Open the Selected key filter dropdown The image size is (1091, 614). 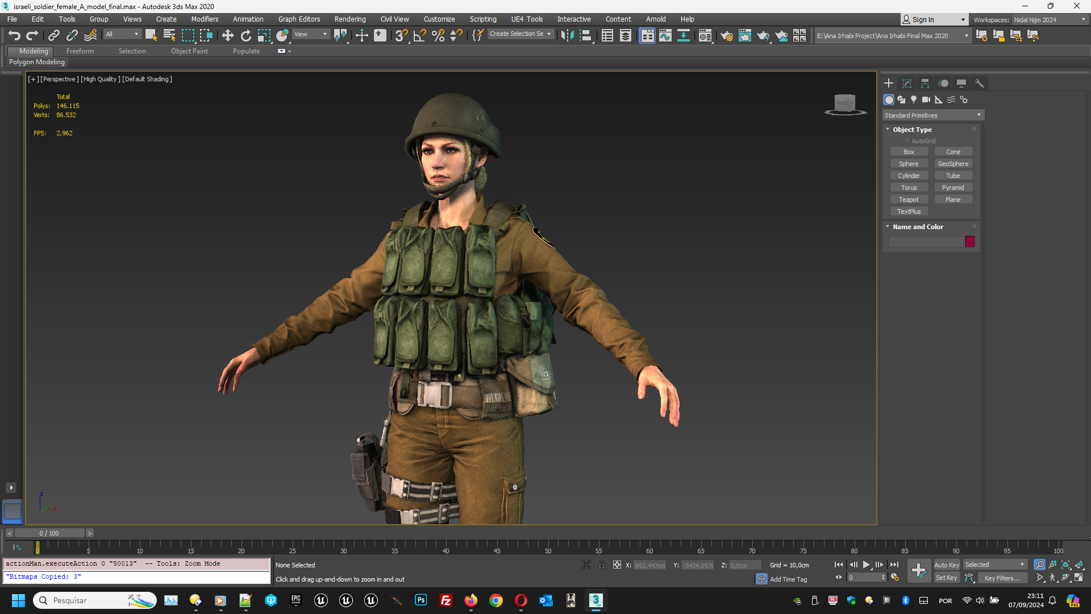pos(995,565)
